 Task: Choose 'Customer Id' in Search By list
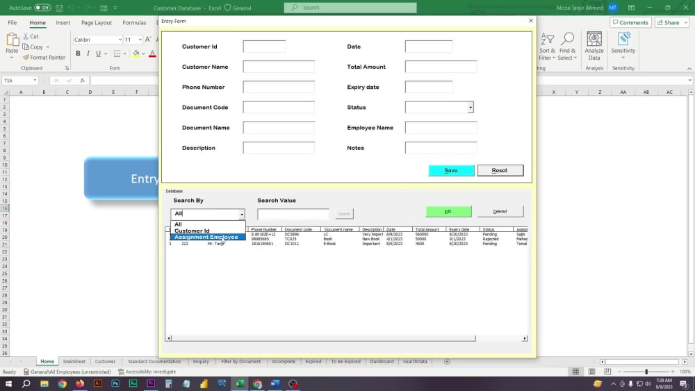tap(208, 231)
